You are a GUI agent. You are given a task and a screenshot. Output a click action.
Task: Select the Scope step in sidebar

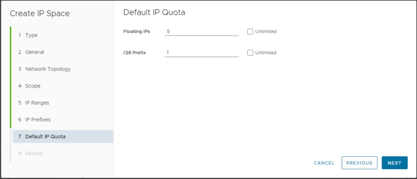(x=33, y=86)
